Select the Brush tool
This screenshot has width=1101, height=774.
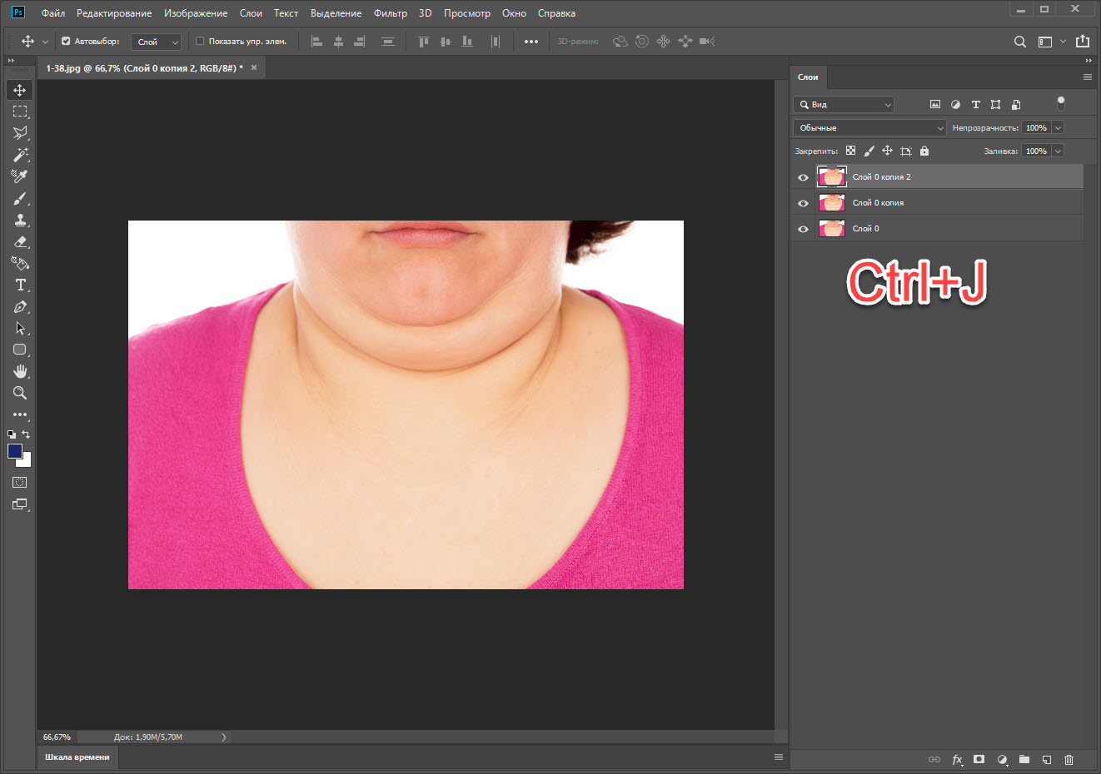[20, 198]
